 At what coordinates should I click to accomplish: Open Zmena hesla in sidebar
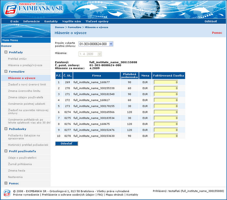(16, 170)
